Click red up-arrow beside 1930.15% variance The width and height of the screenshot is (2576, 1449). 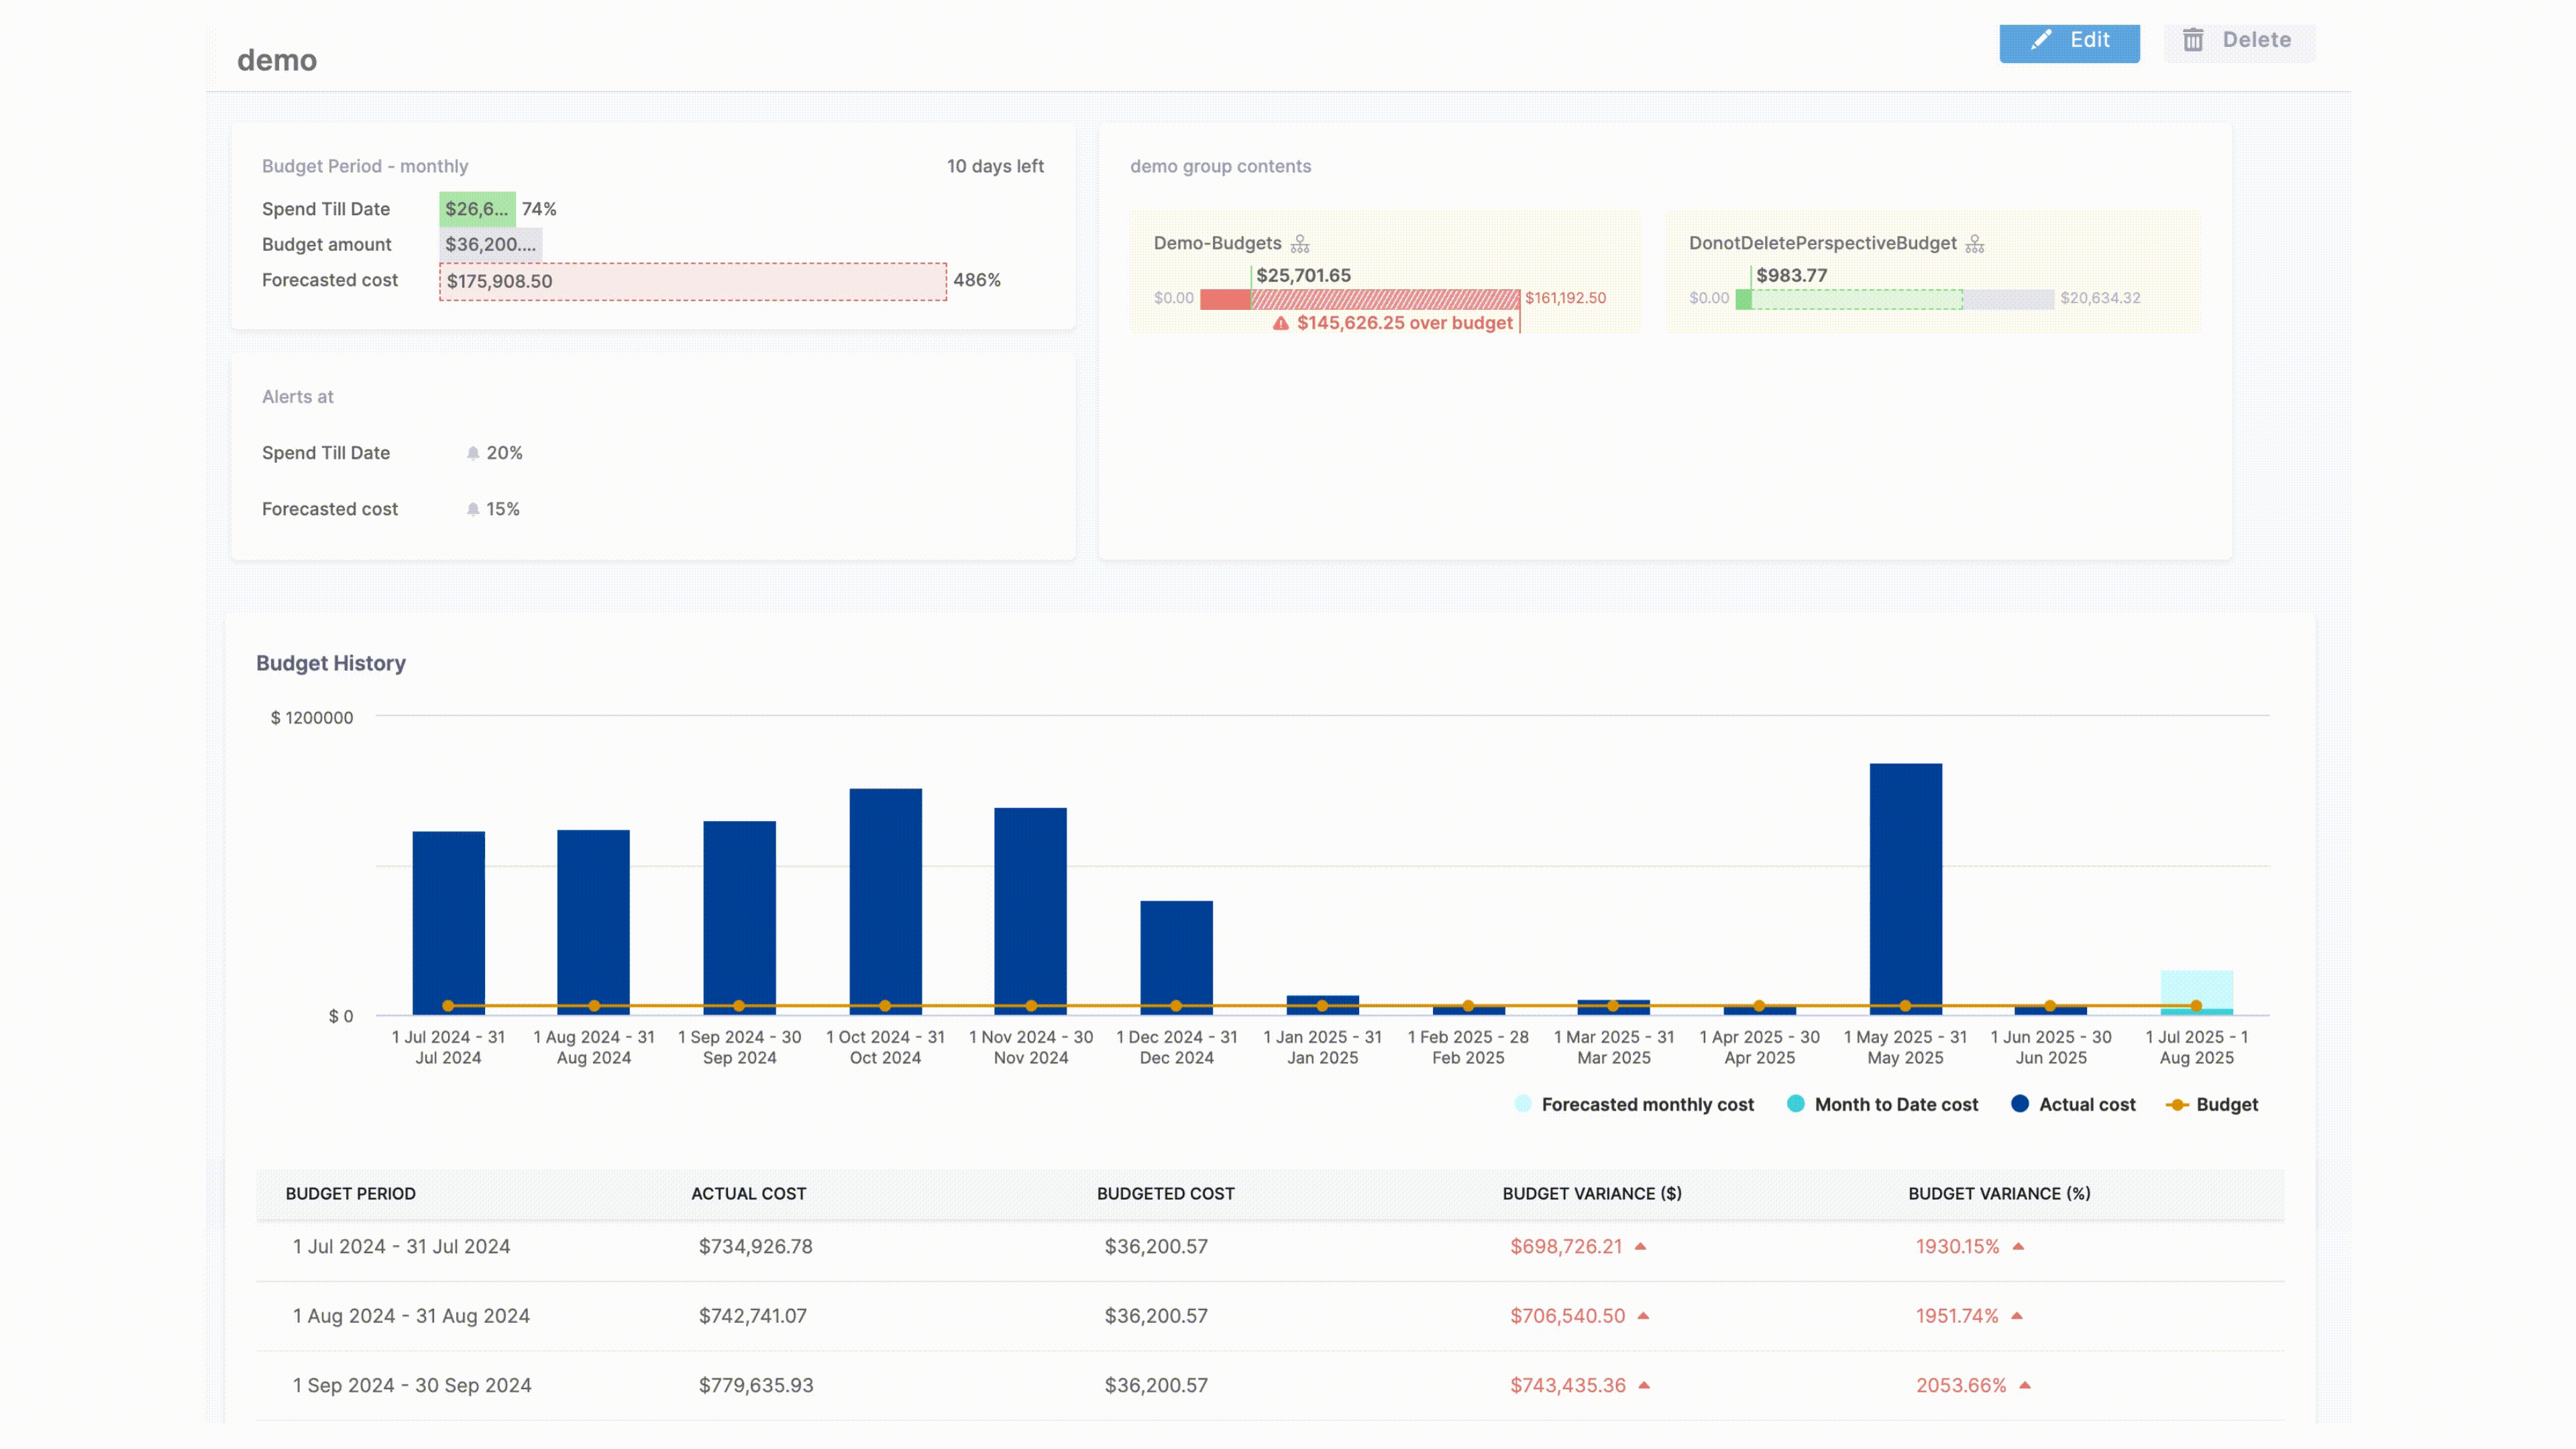click(2018, 1246)
